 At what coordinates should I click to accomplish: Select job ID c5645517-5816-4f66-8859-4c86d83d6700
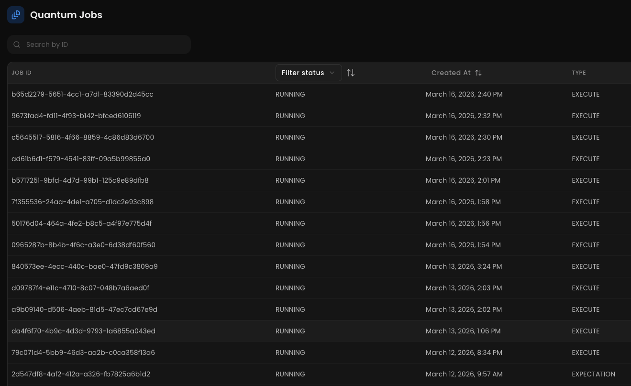pyautogui.click(x=83, y=137)
